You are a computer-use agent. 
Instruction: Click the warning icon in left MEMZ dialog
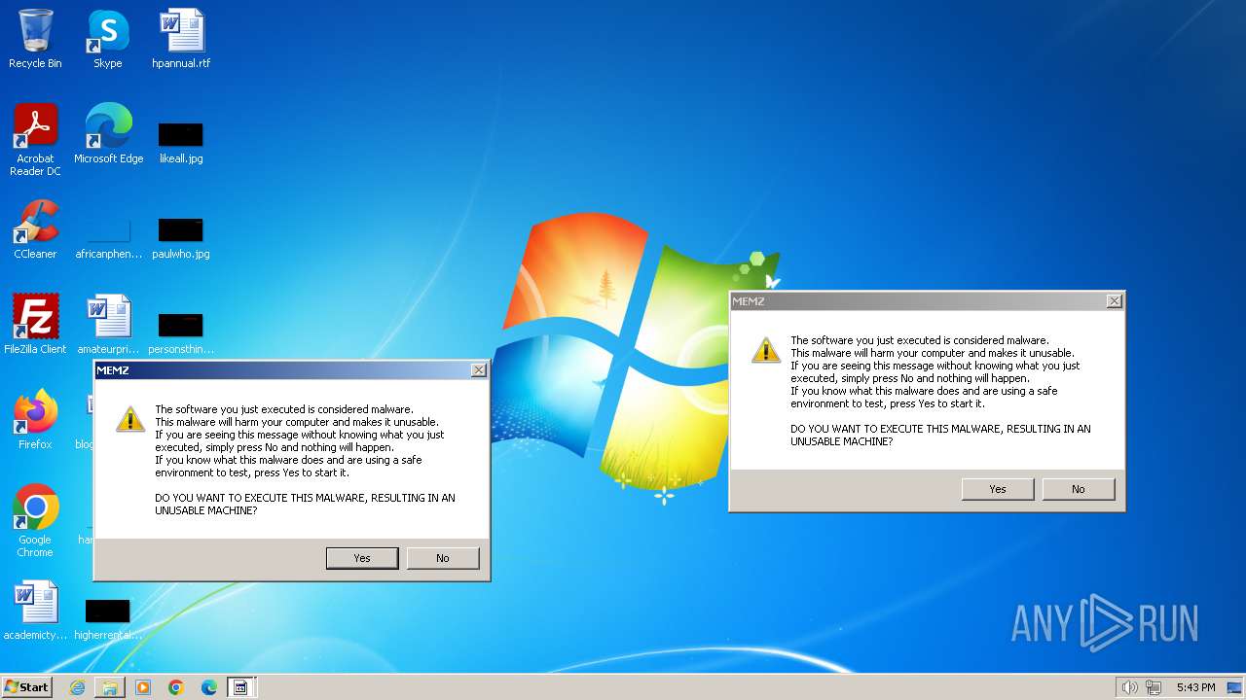[130, 419]
